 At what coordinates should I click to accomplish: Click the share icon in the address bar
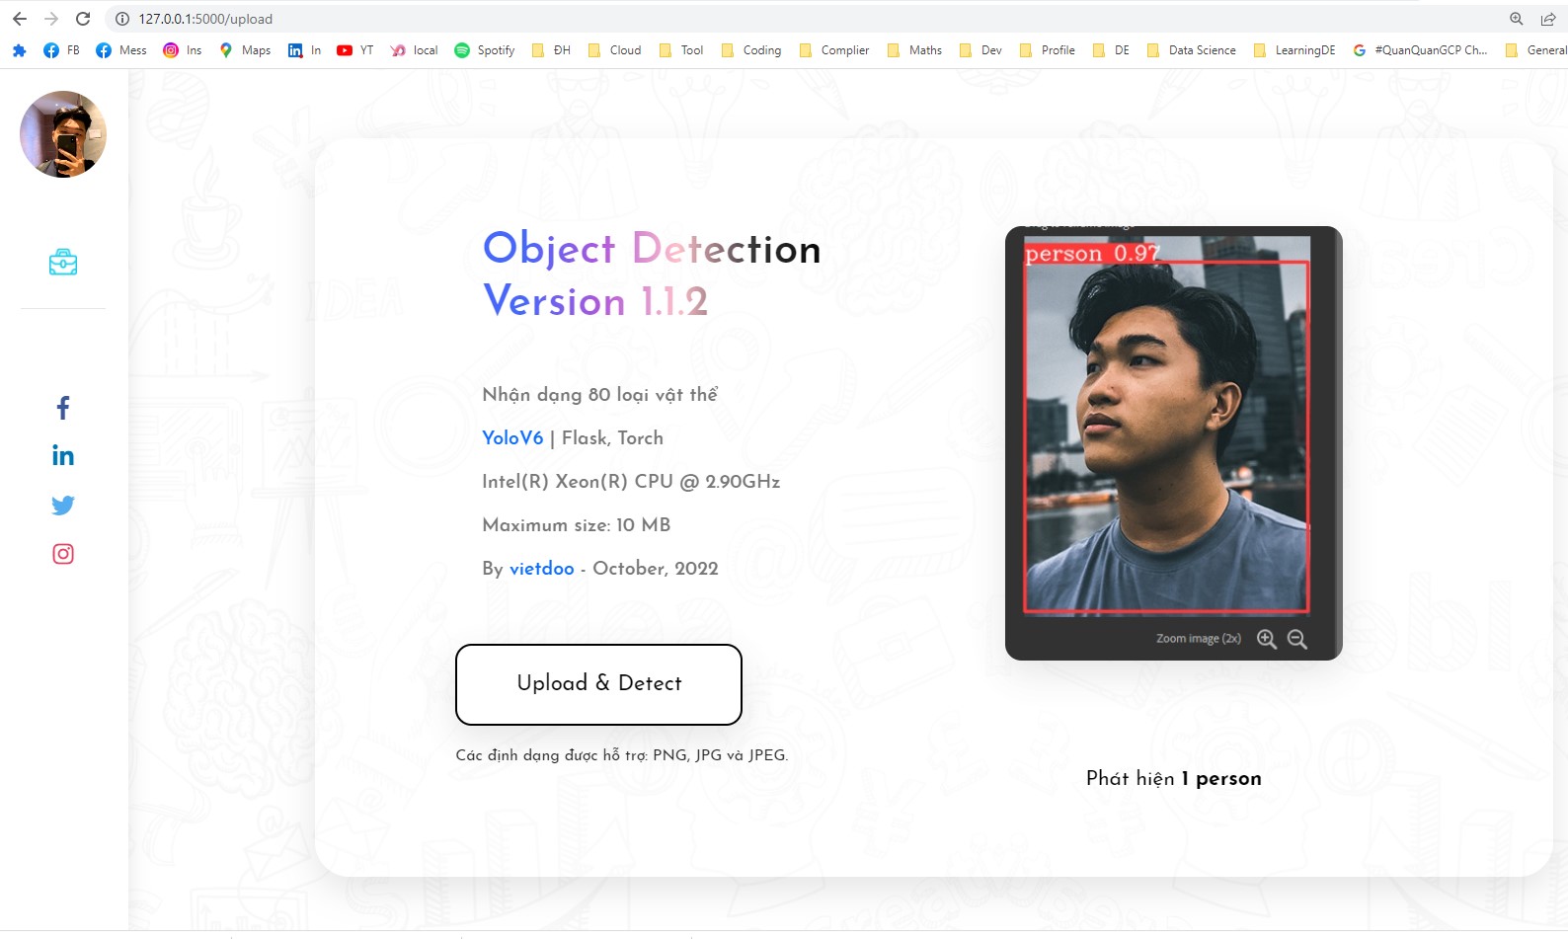1547,19
